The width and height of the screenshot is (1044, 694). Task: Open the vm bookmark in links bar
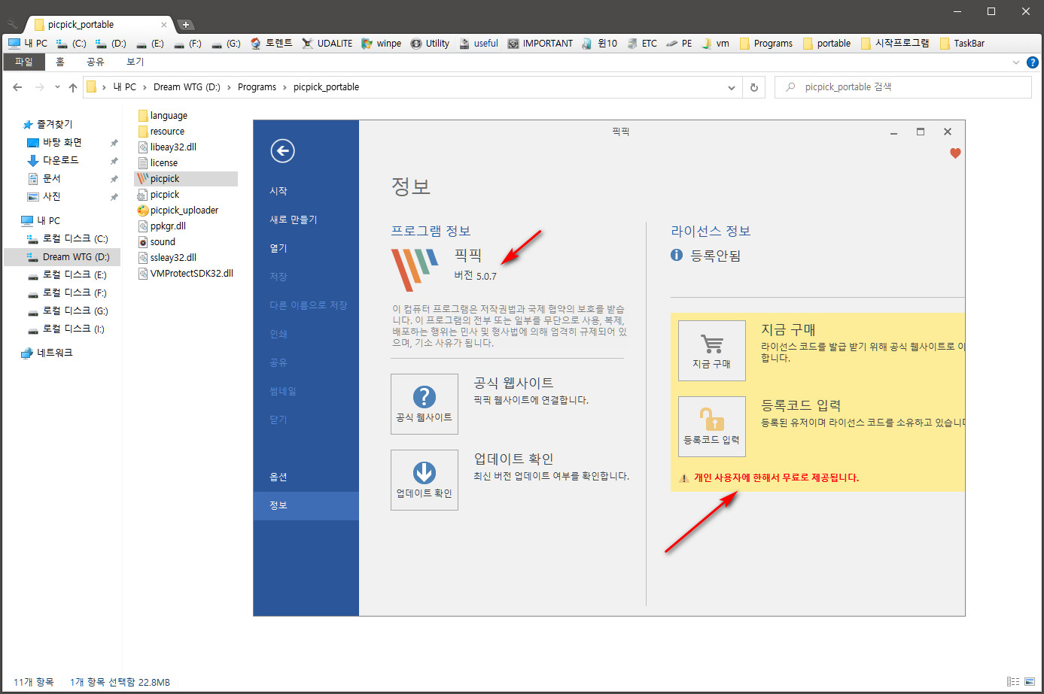[x=715, y=44]
